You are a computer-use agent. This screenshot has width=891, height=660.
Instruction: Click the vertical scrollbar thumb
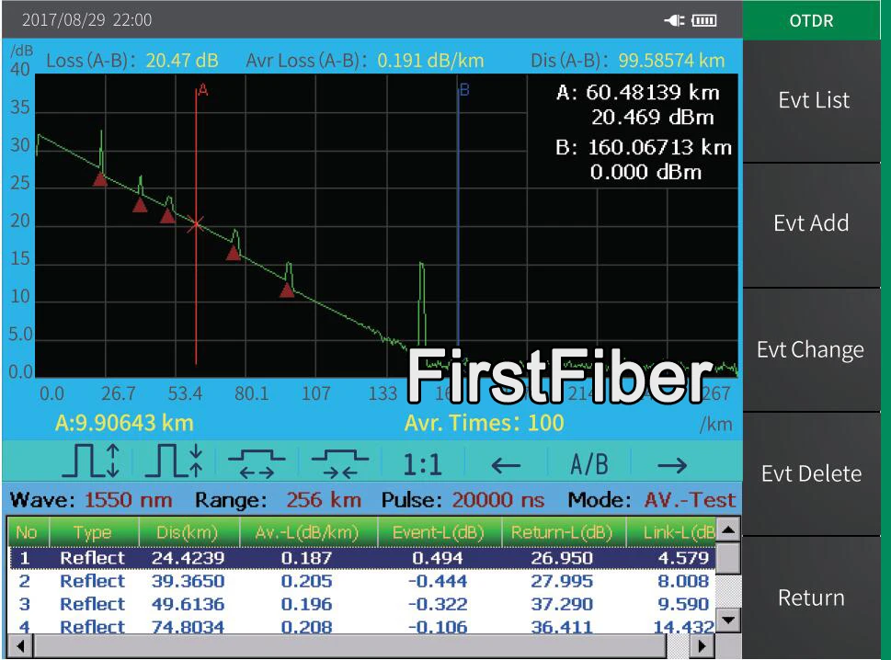pos(728,558)
